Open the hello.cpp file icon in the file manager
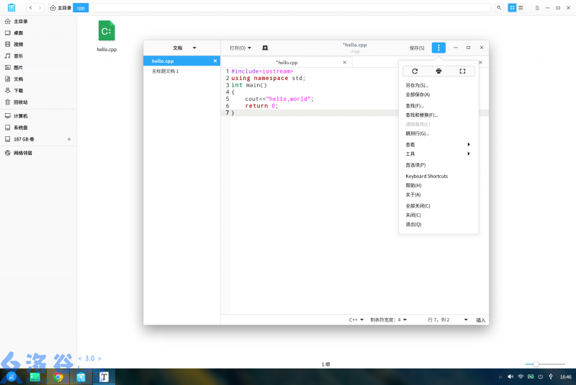 pos(107,32)
